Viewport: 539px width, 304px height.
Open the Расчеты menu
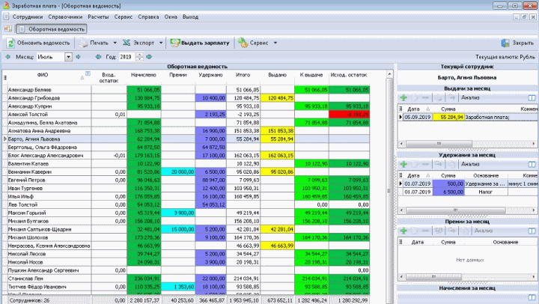point(98,17)
